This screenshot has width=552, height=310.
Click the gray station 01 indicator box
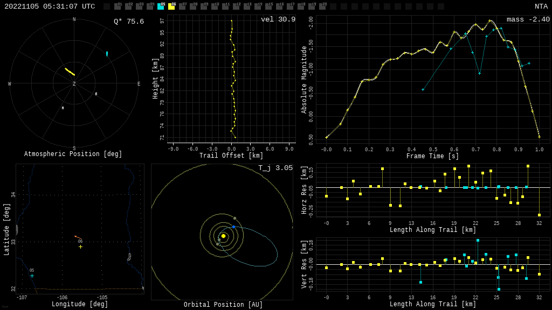(118, 6)
